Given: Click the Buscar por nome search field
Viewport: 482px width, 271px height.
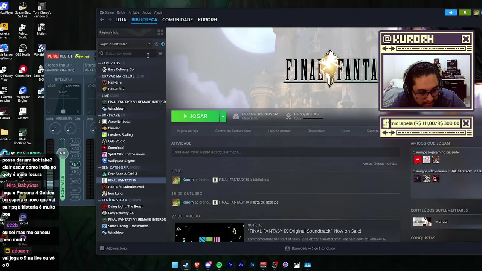Looking at the screenshot, I should point(127,53).
